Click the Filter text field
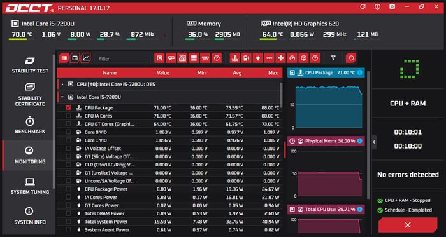This screenshot has width=446, height=237. tap(122, 58)
